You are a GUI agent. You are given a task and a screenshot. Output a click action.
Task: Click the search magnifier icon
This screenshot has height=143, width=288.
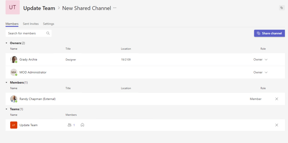pyautogui.click(x=48, y=33)
